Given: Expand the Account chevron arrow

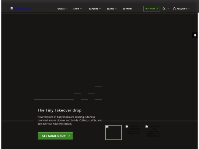Looking at the screenshot, I should pos(189,9).
